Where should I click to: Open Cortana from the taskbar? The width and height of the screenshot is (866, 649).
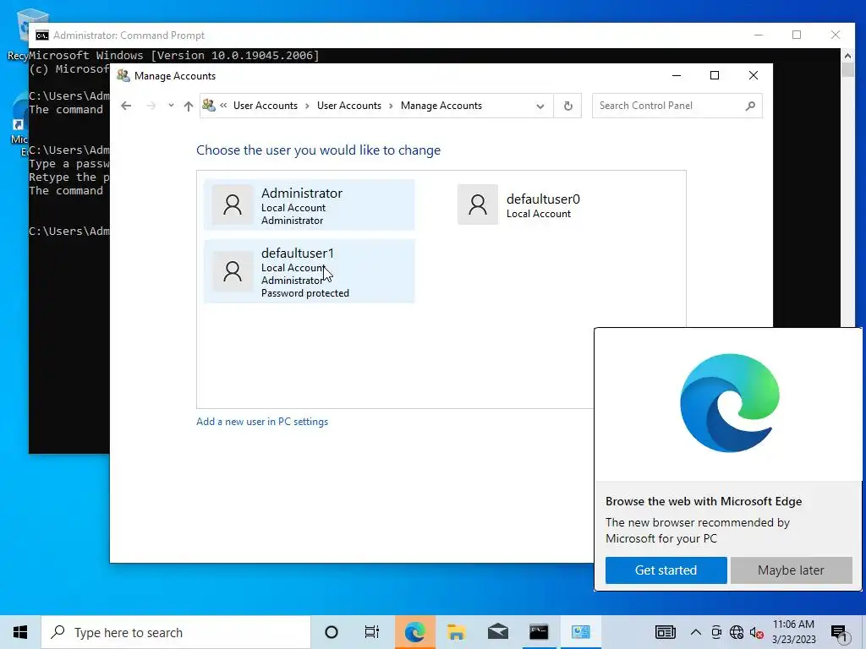click(x=332, y=632)
